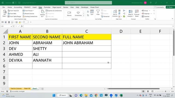Open the File tab

pos(4,7)
